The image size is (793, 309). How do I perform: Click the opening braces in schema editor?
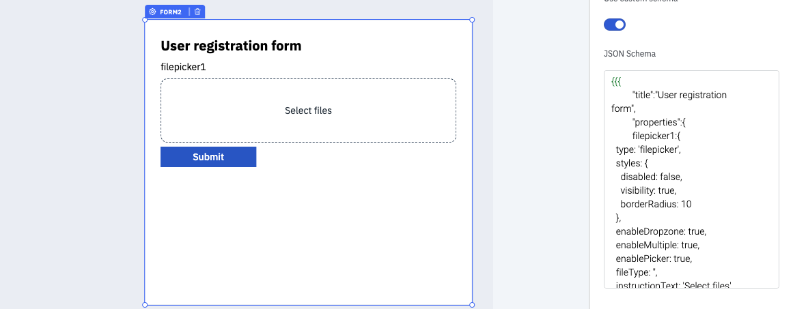[x=617, y=81]
